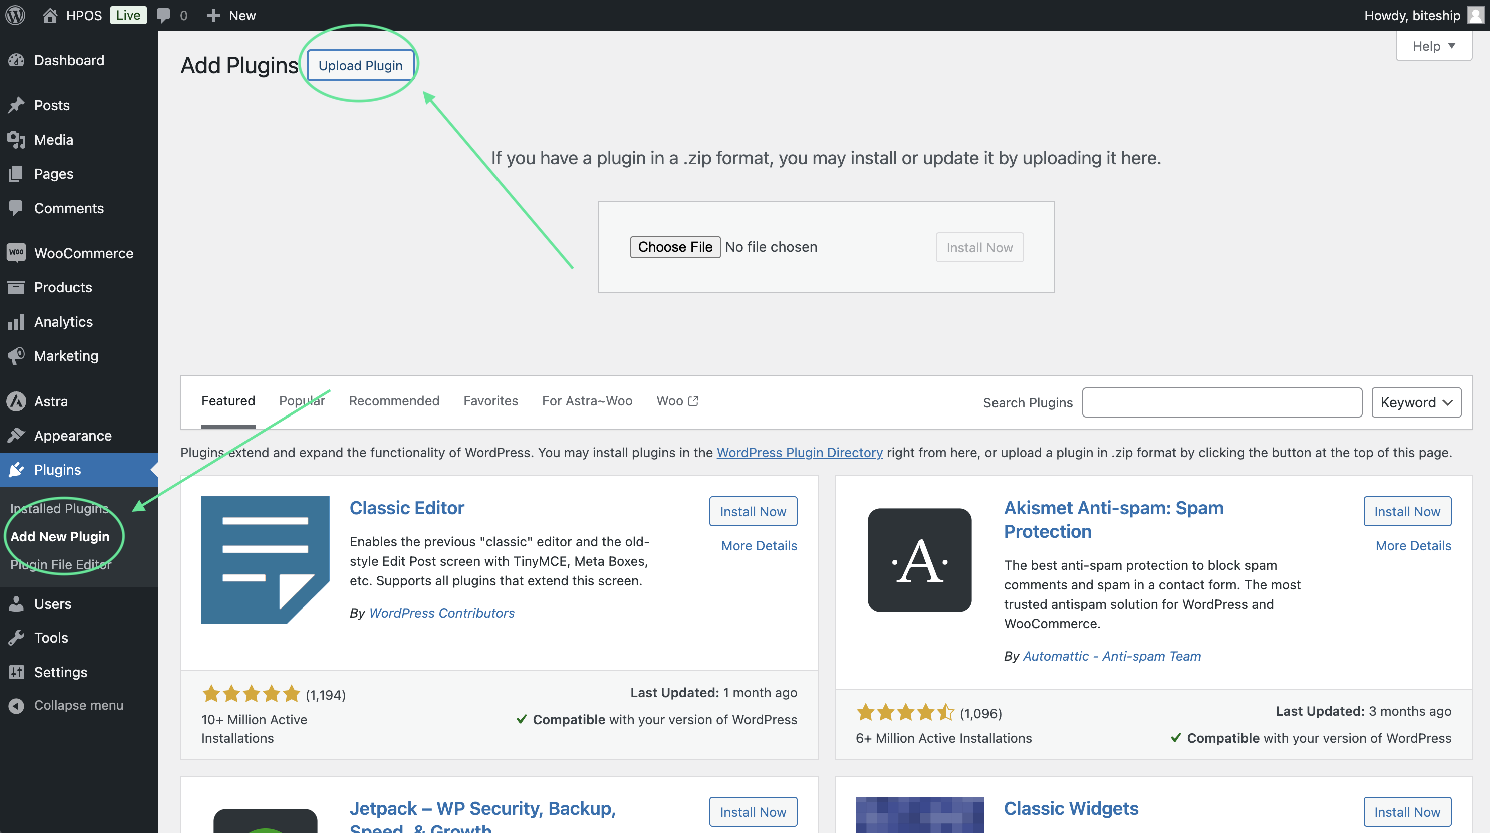Click the Settings sliders icon
Screen dimensions: 1490x833
[16, 672]
